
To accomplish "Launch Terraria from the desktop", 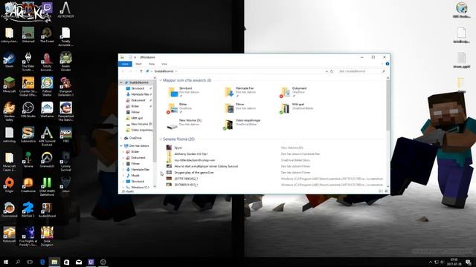I will (28, 159).
